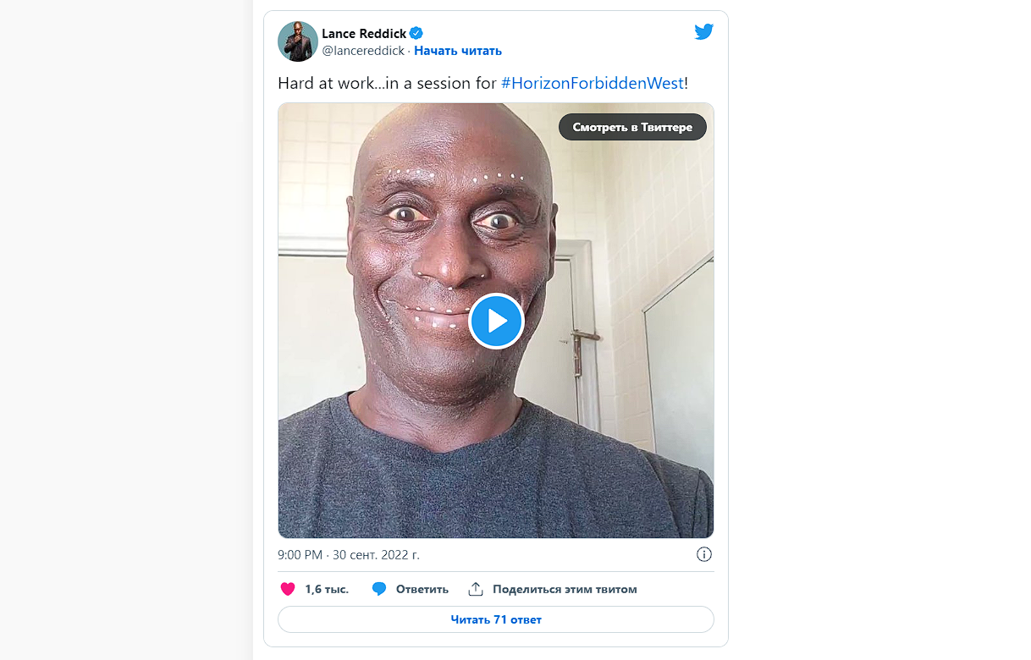Viewport: 1031px width, 660px height.
Task: Click the "Hard at work" tweet text
Action: tap(386, 83)
